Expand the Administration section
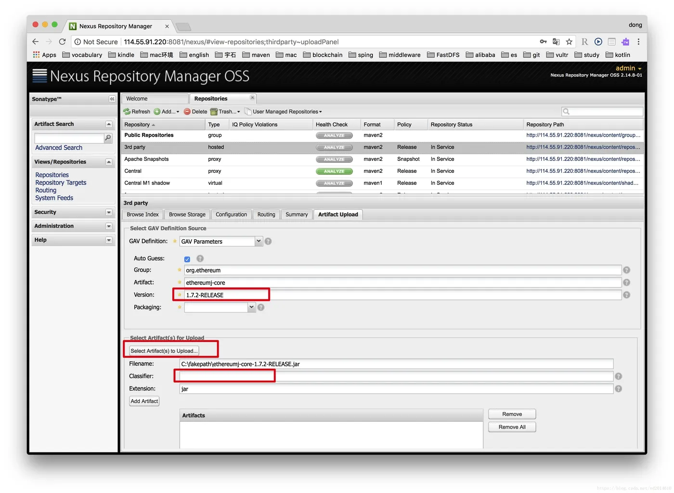The height and width of the screenshot is (493, 674). point(109,226)
